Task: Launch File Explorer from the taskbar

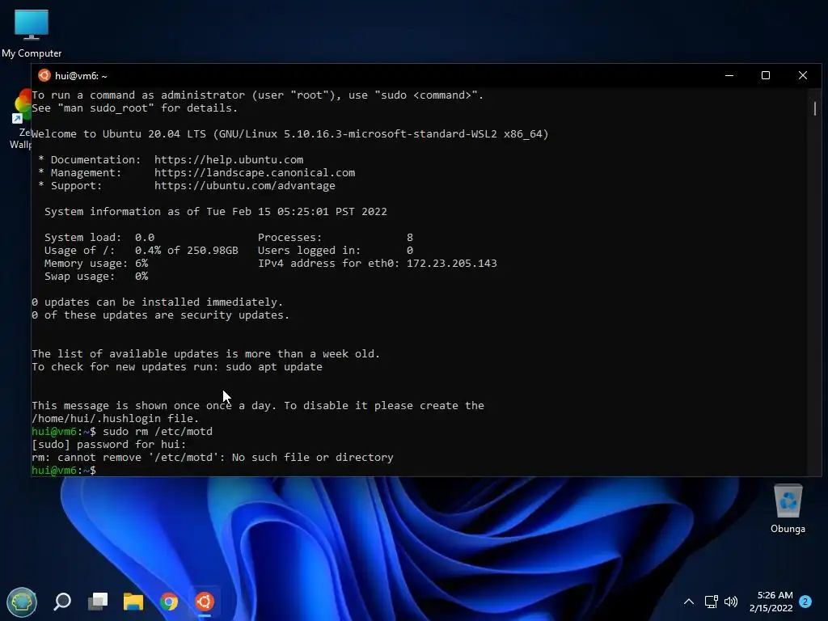Action: tap(133, 602)
